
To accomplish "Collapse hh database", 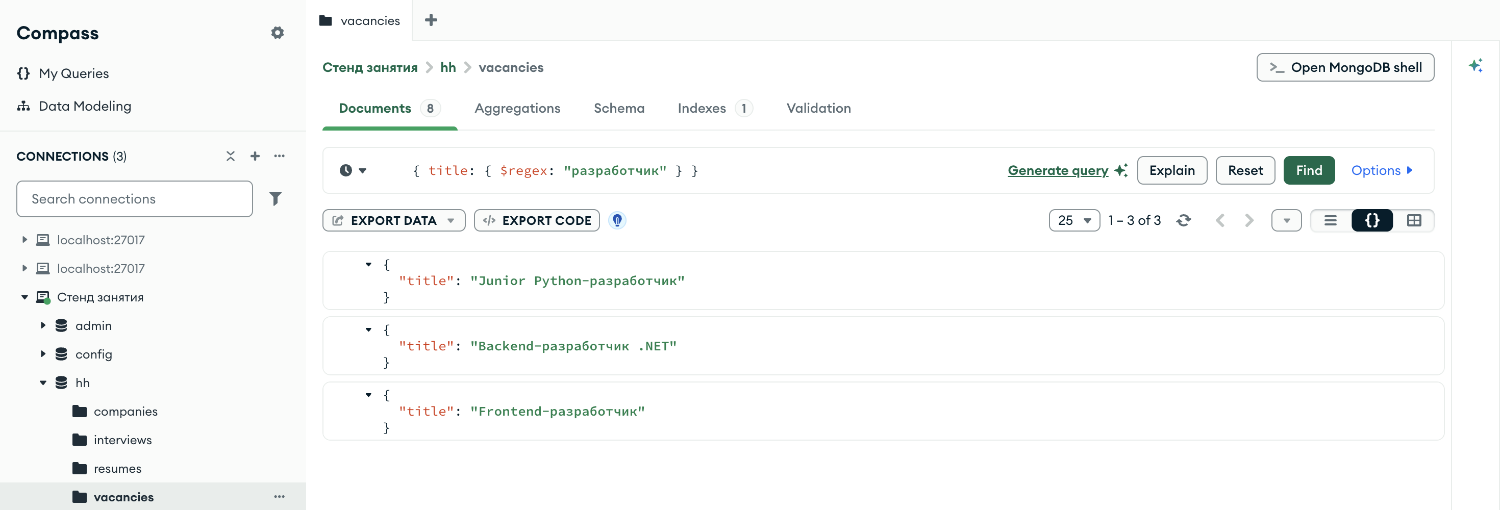I will (43, 382).
